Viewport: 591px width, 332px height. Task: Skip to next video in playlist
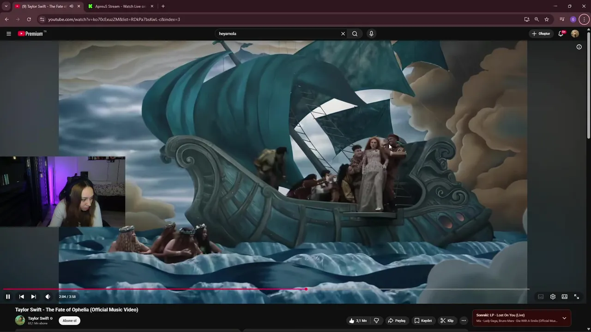click(x=33, y=296)
